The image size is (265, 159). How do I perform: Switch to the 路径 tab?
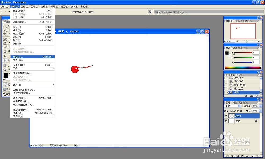[x=242, y=102]
